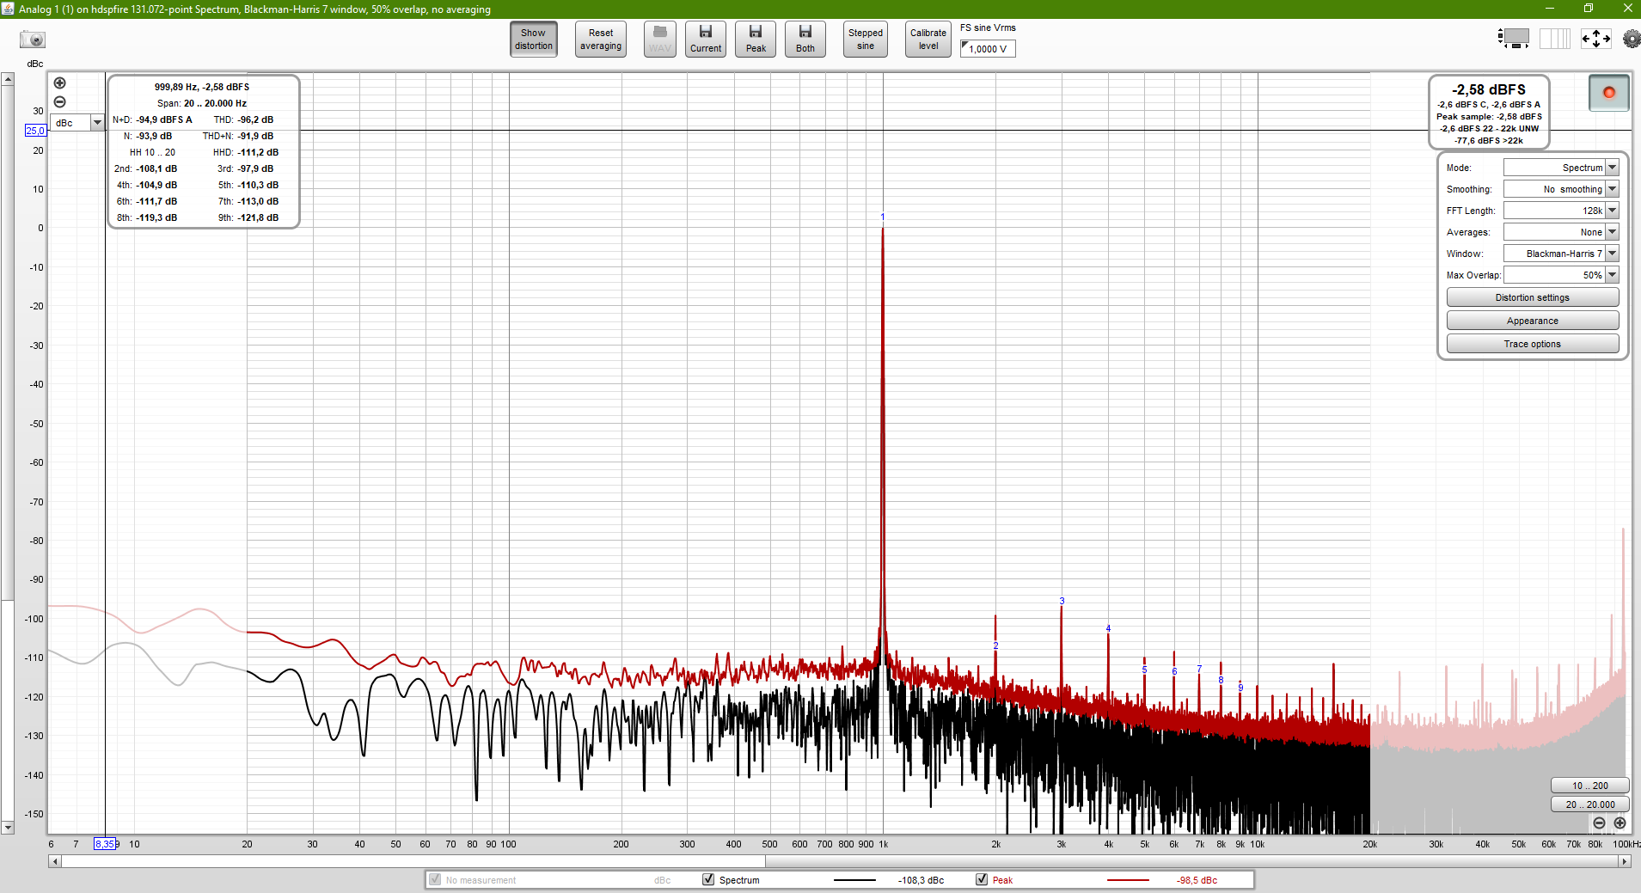
Task: Set frequency range to 10 .. 200
Action: [1589, 786]
